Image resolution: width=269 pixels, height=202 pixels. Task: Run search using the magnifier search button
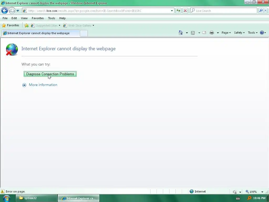[x=261, y=11]
